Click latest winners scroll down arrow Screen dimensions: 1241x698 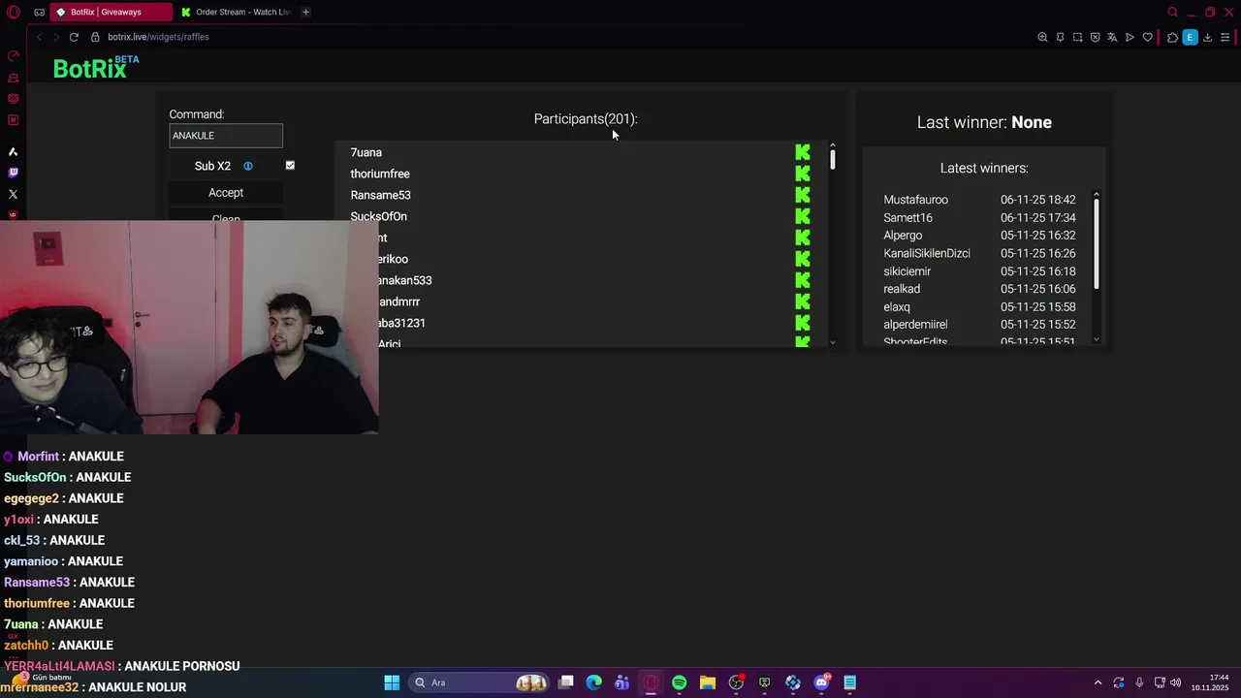pos(1097,339)
